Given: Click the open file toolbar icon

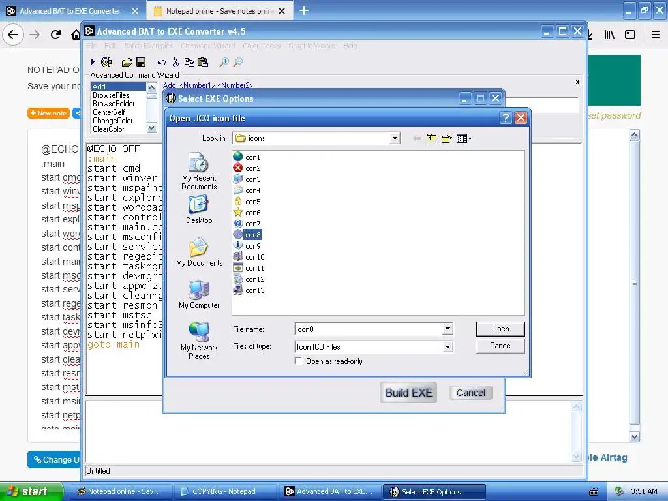Looking at the screenshot, I should 127,63.
